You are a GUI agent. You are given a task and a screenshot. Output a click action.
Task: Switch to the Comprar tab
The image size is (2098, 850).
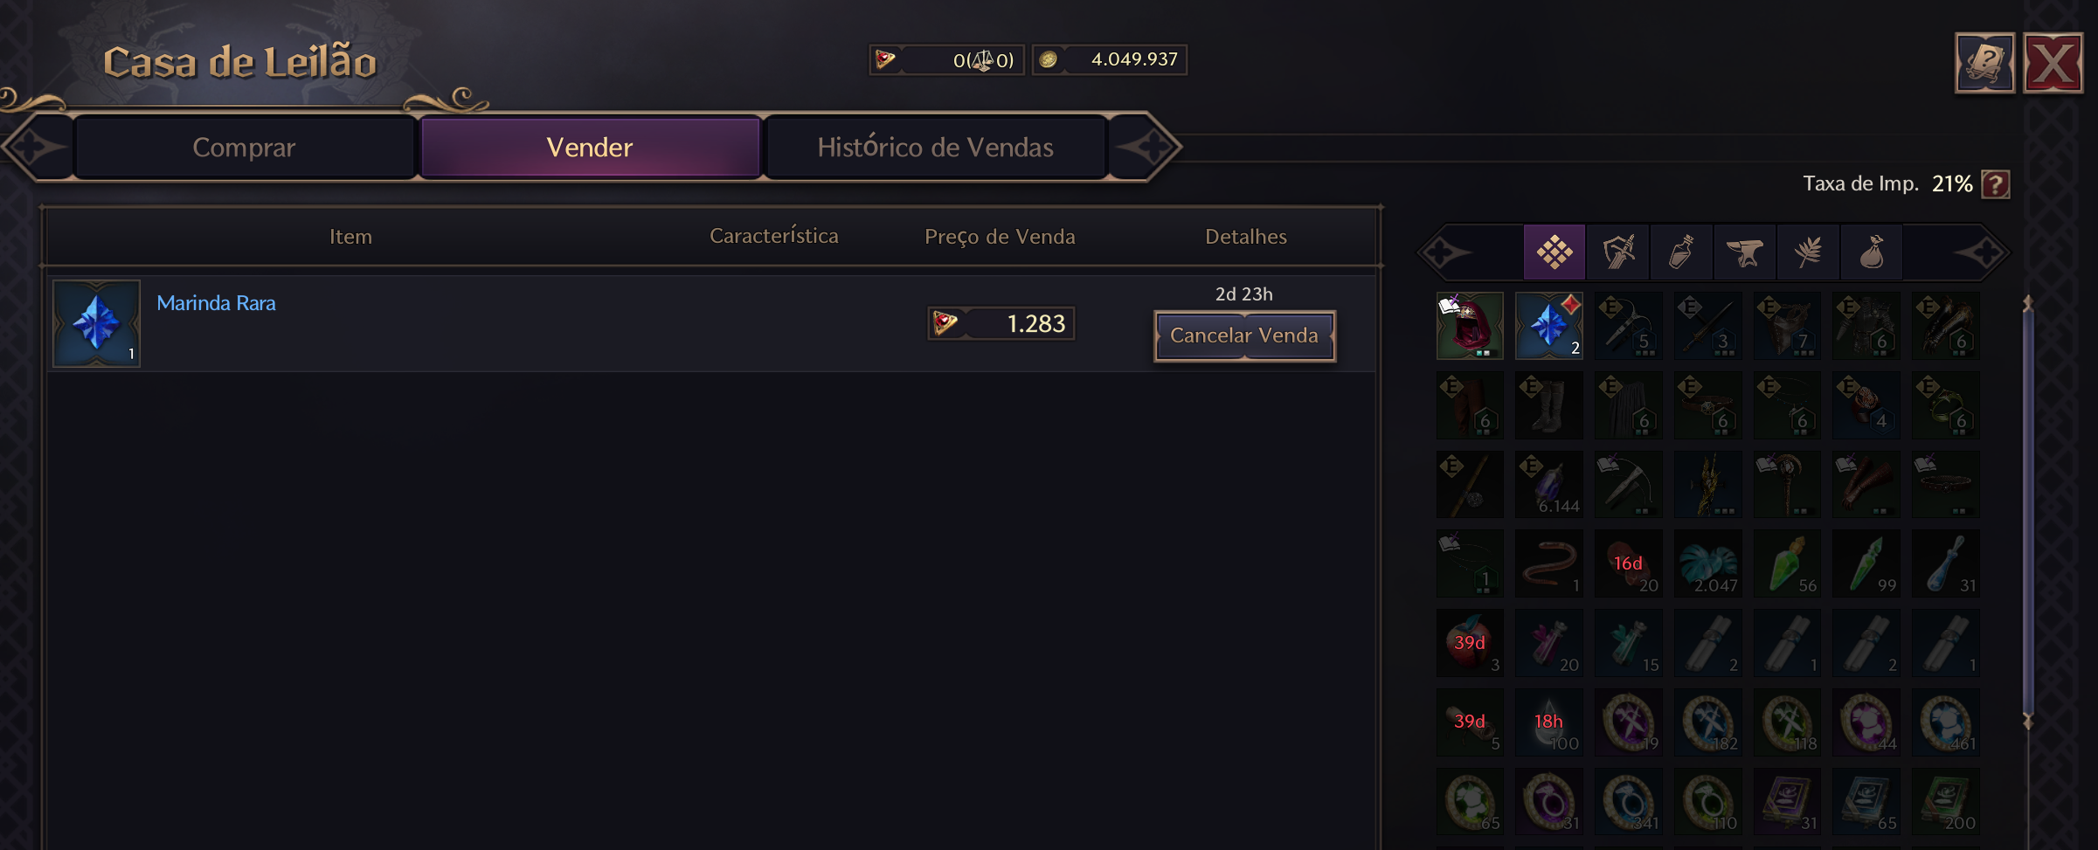tap(244, 148)
